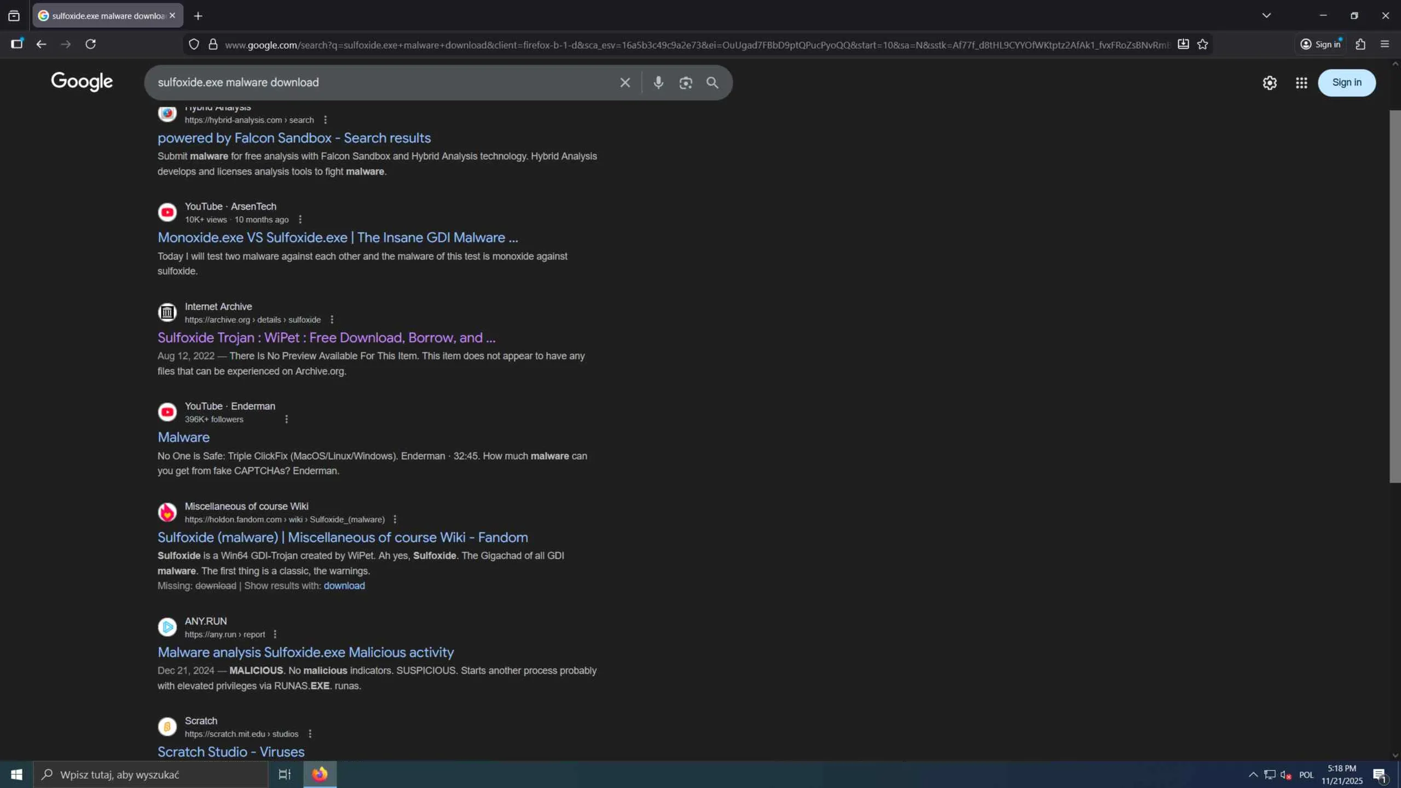
Task: Bookmark this page with star icon
Action: (1202, 44)
